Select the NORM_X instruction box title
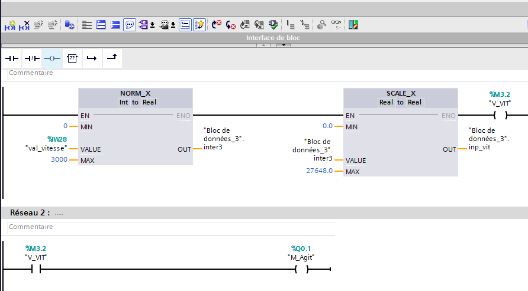 click(x=136, y=94)
